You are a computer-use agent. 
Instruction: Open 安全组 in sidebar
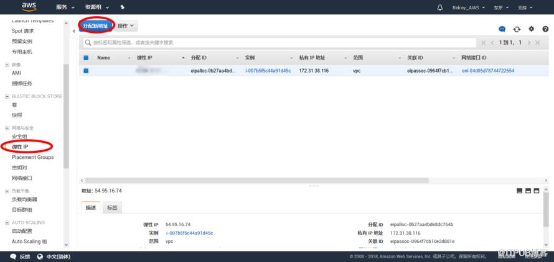[19, 136]
